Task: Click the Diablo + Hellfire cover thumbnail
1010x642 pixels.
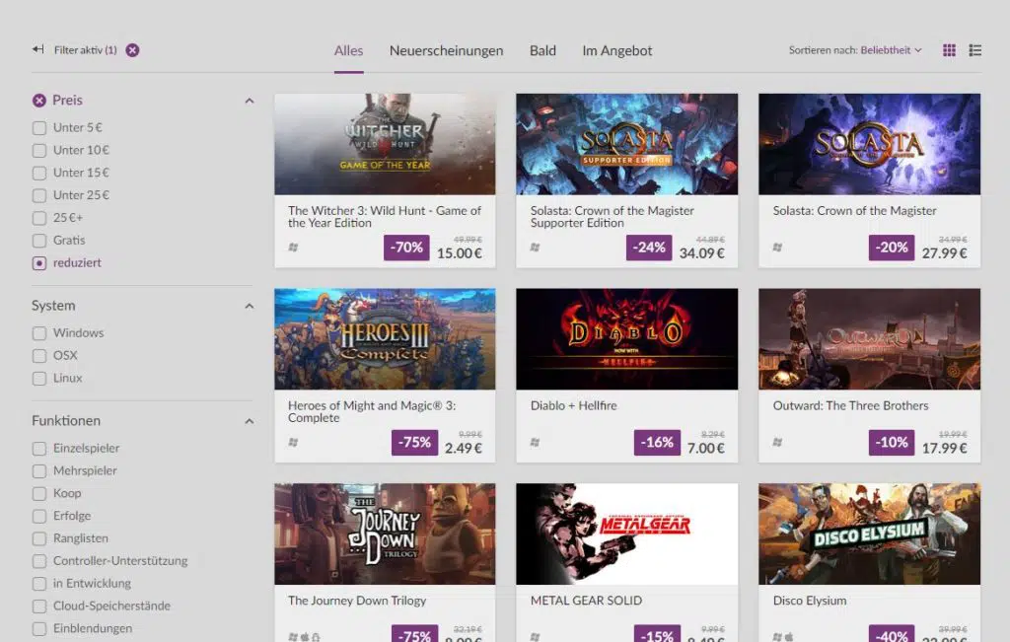Action: (626, 339)
